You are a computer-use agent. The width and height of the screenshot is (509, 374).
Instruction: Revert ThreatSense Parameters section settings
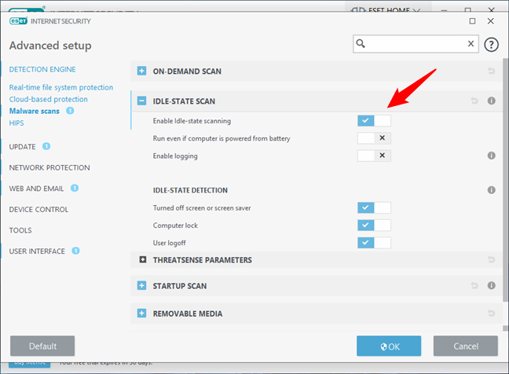491,260
